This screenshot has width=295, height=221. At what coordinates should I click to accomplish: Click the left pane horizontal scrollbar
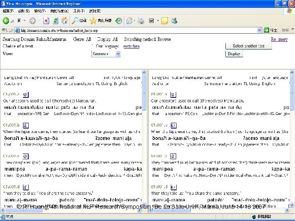click(71, 210)
